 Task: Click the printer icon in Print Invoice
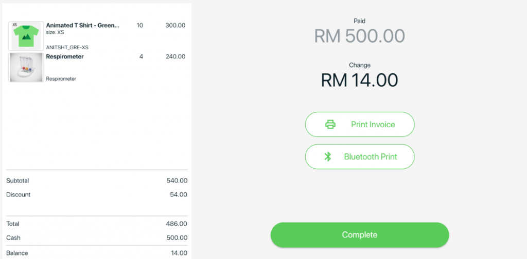point(330,125)
